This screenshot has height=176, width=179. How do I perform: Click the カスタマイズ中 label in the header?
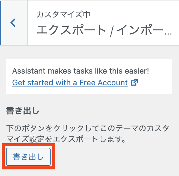coord(64,14)
